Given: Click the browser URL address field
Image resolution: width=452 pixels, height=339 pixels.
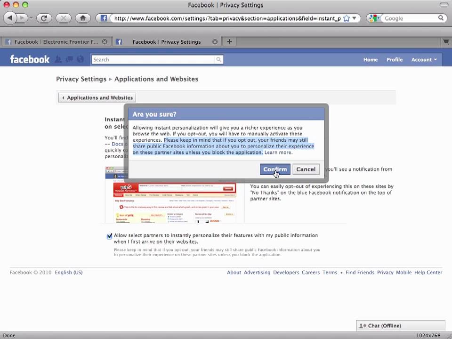Looking at the screenshot, I should coord(227,18).
